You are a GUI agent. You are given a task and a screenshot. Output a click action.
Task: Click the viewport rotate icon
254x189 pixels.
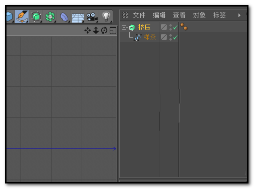(x=104, y=31)
